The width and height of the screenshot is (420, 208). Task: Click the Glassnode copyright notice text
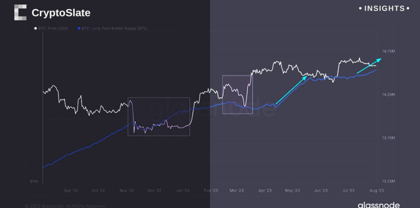[x=65, y=206]
